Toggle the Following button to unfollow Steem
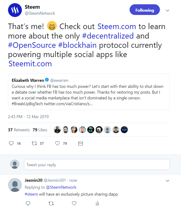This screenshot has height=208, width=181. (x=145, y=10)
